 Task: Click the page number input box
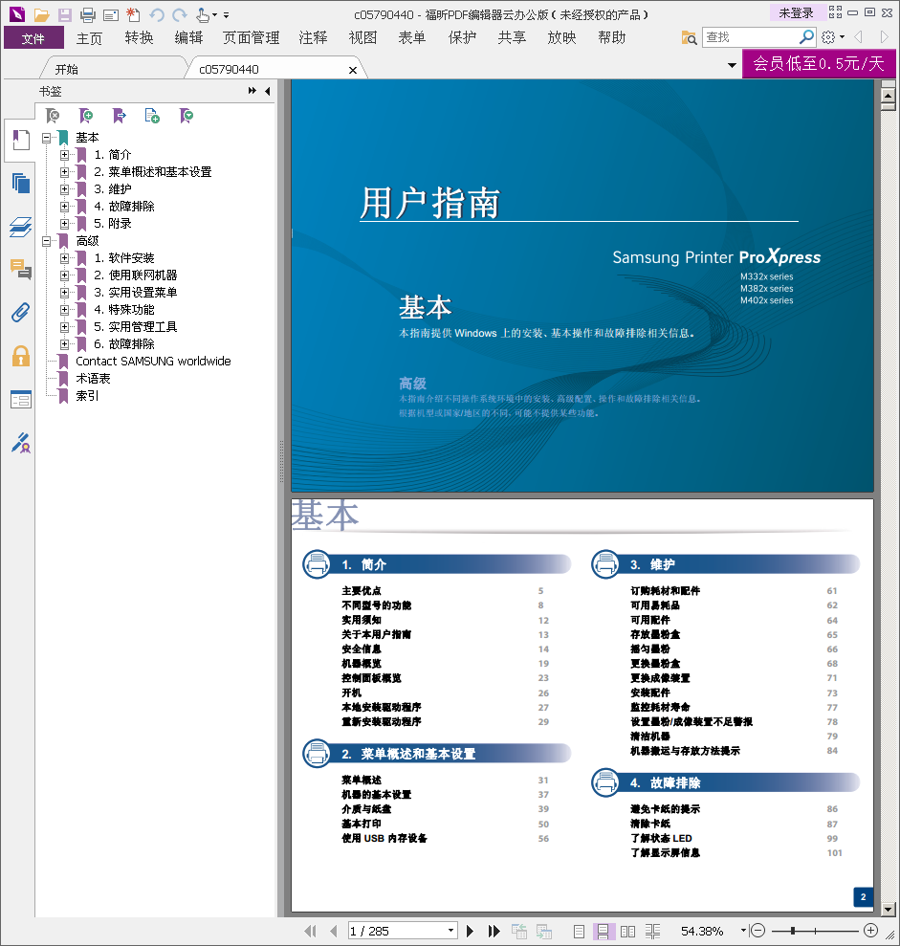coord(398,931)
